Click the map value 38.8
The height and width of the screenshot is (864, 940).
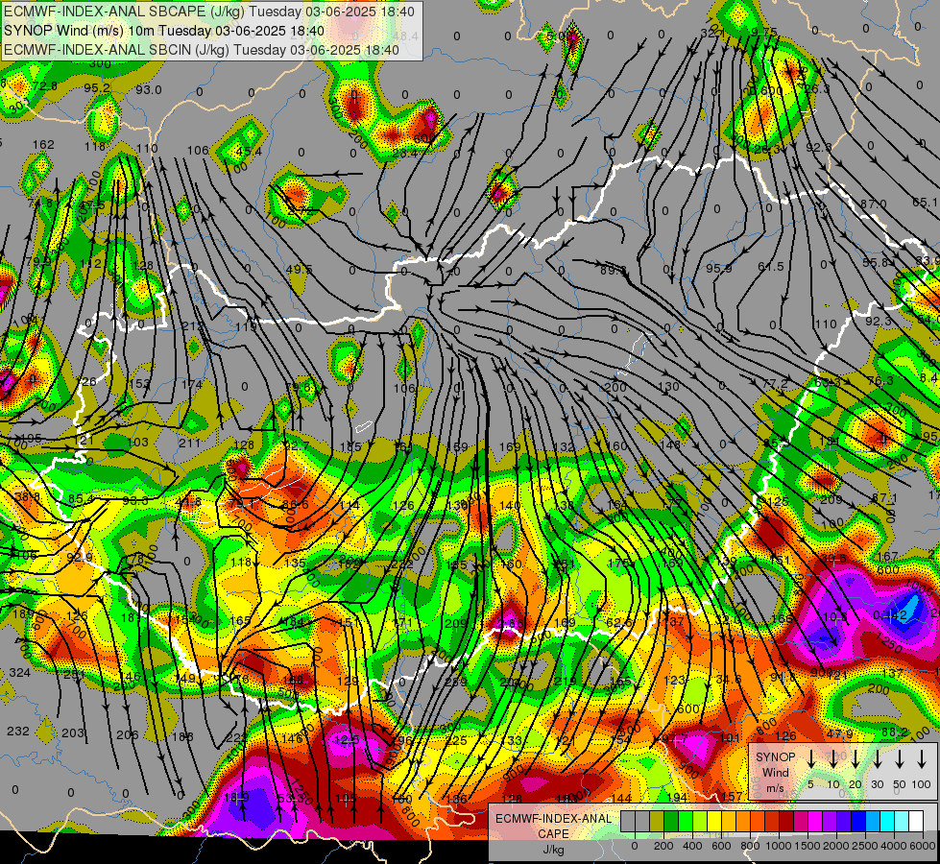point(28,496)
